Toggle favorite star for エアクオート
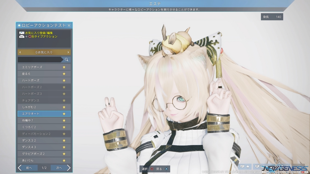Image resolution: width=310 pixels, height=174 pixels. (x=64, y=114)
